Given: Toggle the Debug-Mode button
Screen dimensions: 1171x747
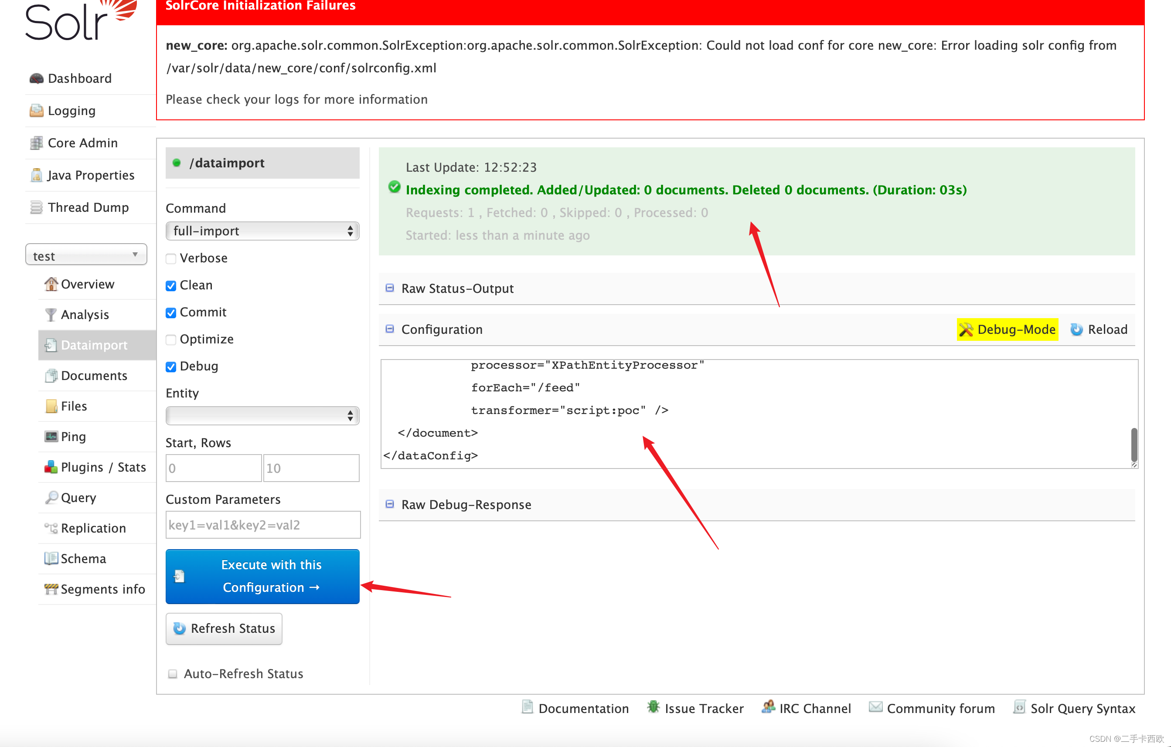Looking at the screenshot, I should [1008, 329].
